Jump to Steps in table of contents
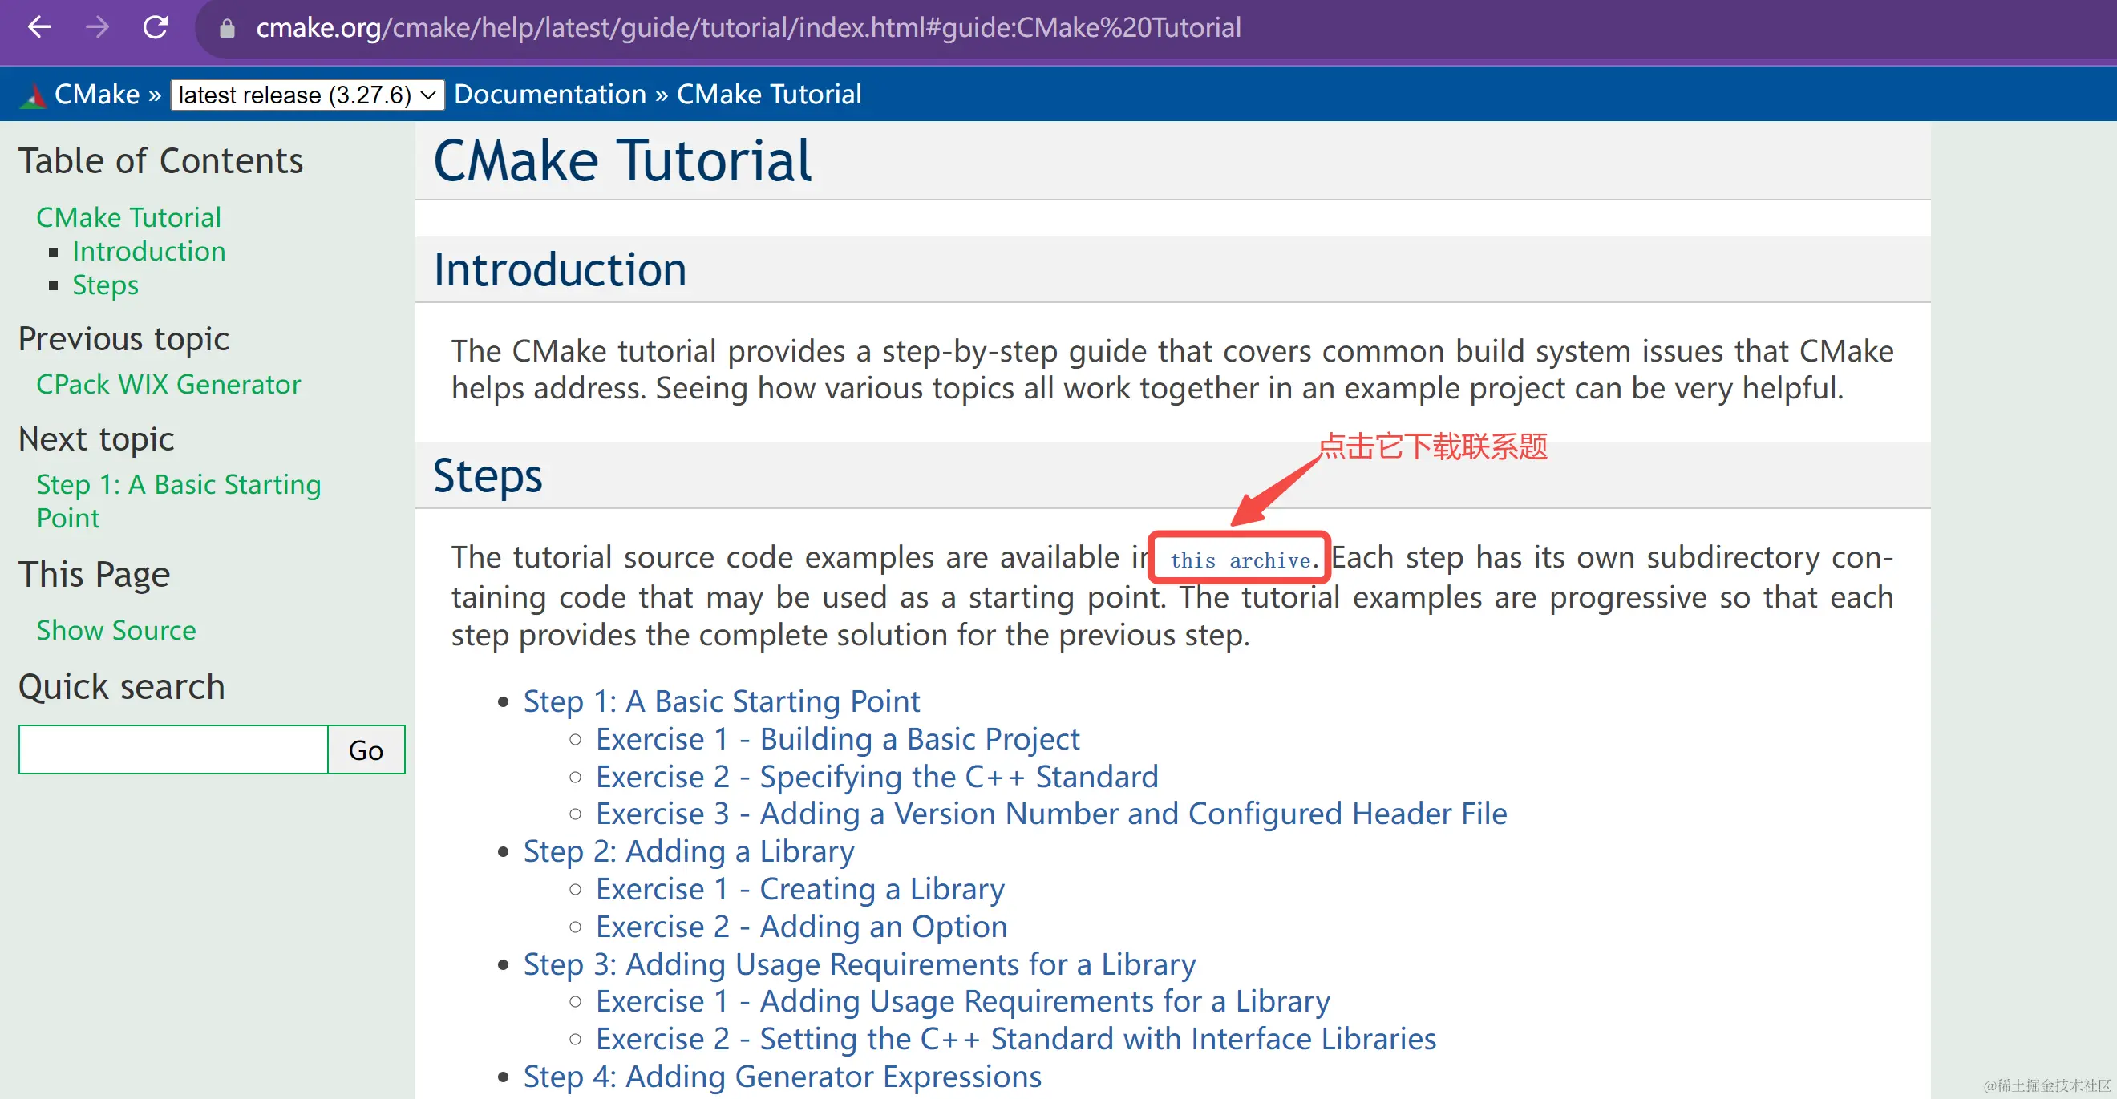2117x1099 pixels. pos(105,285)
